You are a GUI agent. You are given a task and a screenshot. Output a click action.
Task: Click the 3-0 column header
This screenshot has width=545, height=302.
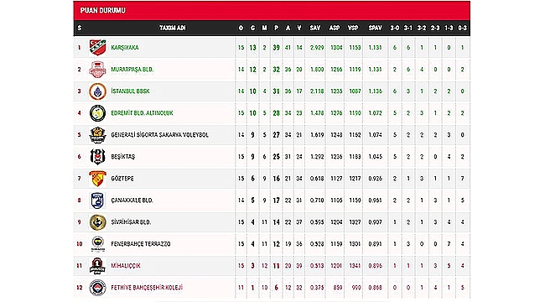395,28
